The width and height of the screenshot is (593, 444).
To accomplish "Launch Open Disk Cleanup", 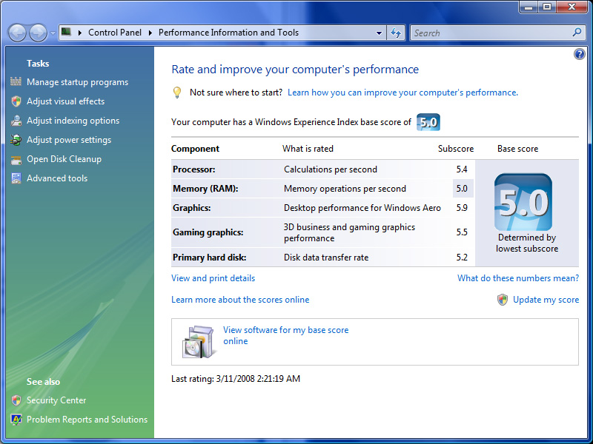I will [x=64, y=159].
